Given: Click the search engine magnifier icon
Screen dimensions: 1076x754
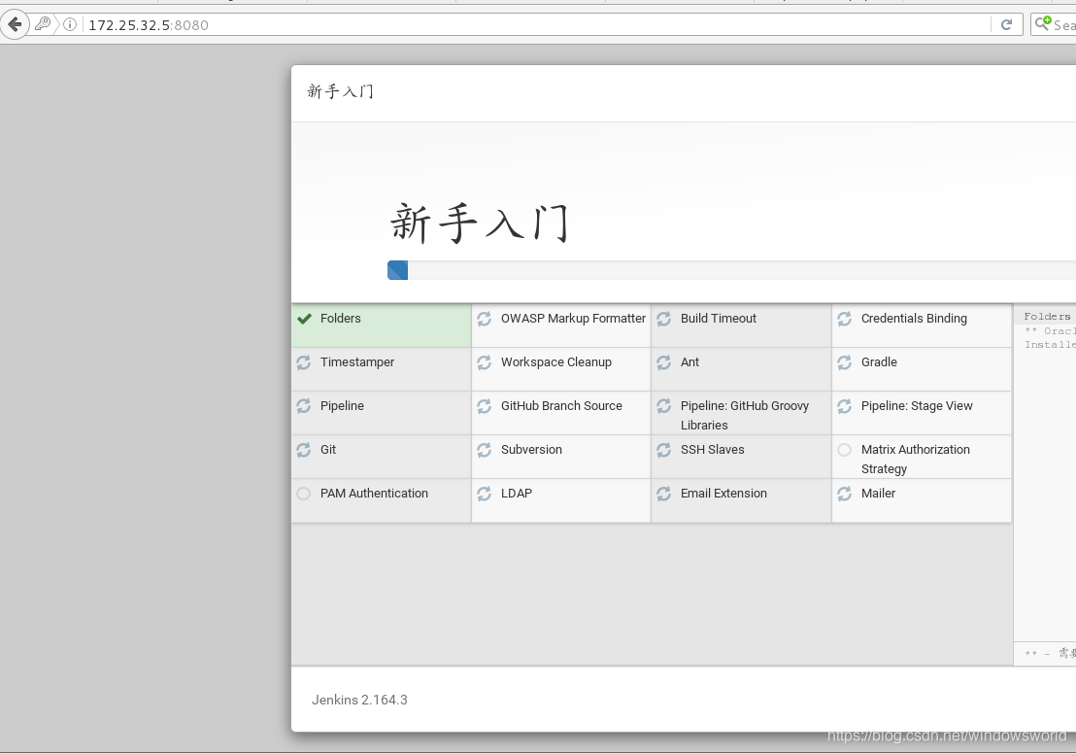Looking at the screenshot, I should (1042, 23).
